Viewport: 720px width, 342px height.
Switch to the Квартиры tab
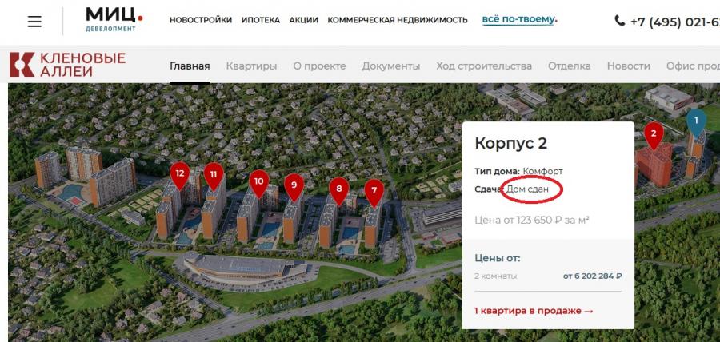251,66
